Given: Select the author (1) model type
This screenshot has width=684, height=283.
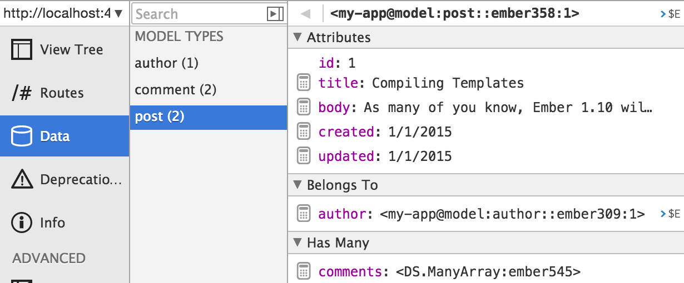Looking at the screenshot, I should click(x=166, y=63).
